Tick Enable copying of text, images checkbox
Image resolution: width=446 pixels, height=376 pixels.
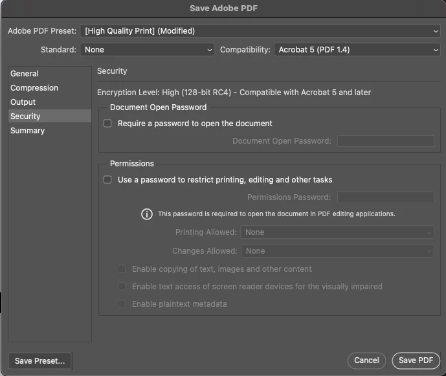pos(122,269)
